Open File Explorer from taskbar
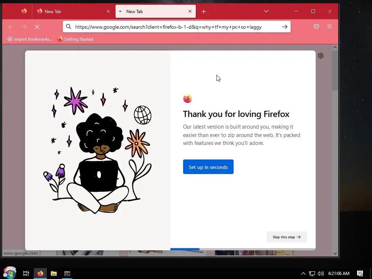 click(x=54, y=274)
